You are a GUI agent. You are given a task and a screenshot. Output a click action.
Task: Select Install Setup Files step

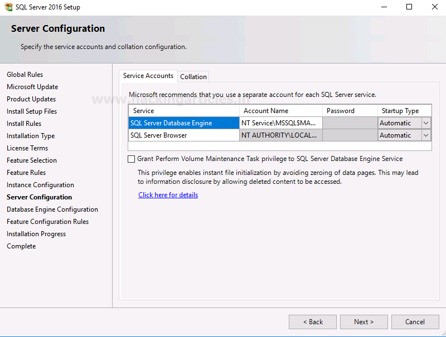[x=32, y=111]
